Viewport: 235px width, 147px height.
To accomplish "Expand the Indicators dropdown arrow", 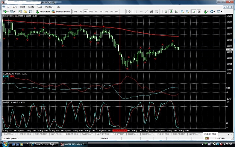I will 208,12.
